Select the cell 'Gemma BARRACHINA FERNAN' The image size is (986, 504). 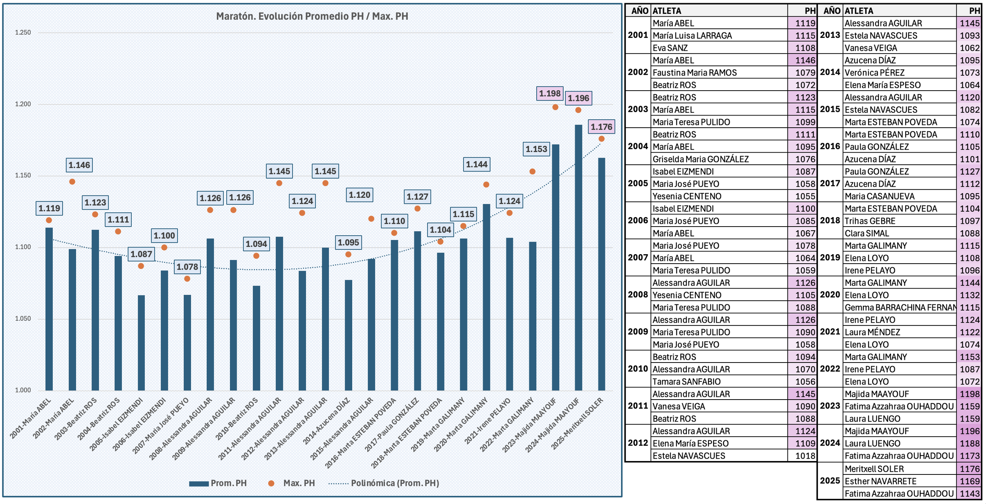click(899, 307)
